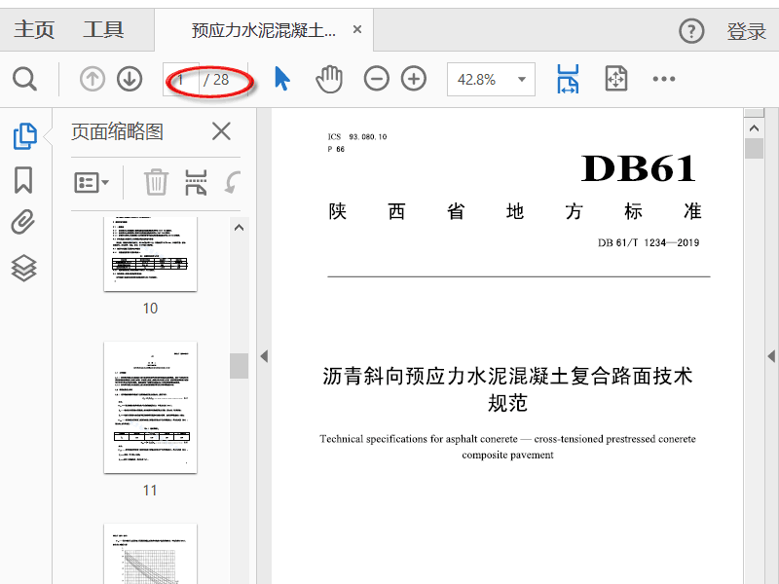
Task: Click document scroll up arrow
Action: click(x=754, y=128)
